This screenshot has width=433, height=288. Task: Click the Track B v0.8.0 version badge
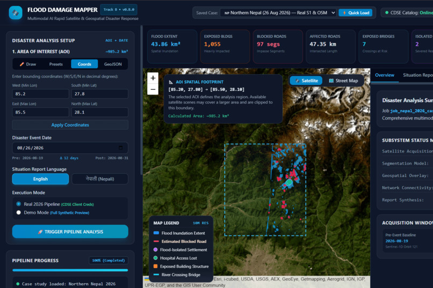[x=119, y=9]
